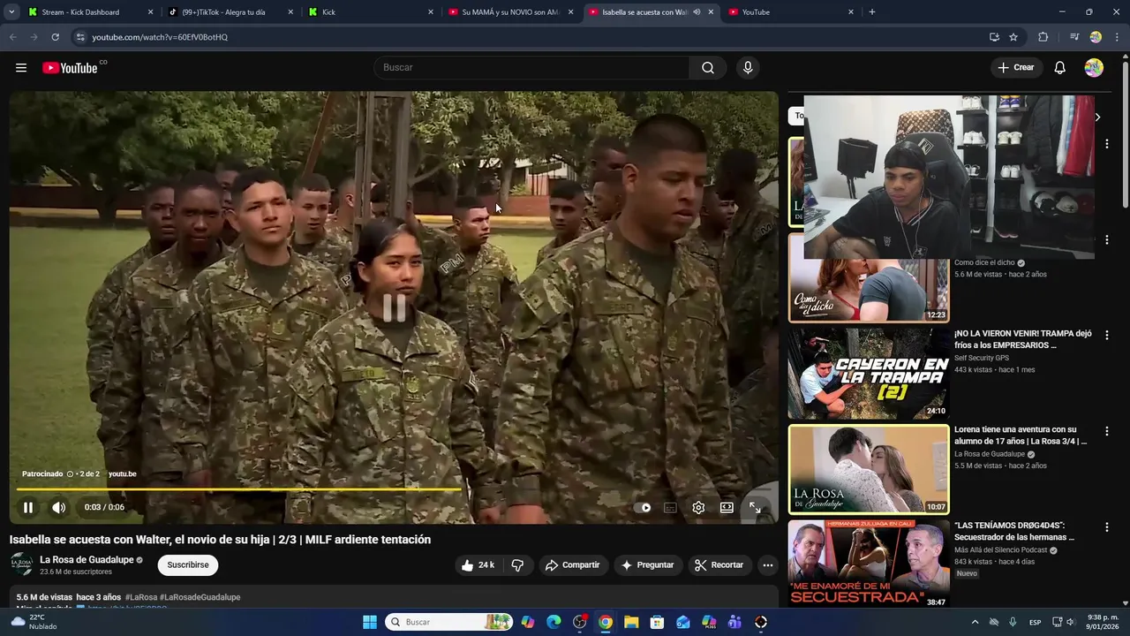Dislike the video with the thumbs down
The height and width of the screenshot is (636, 1130).
[x=518, y=565]
